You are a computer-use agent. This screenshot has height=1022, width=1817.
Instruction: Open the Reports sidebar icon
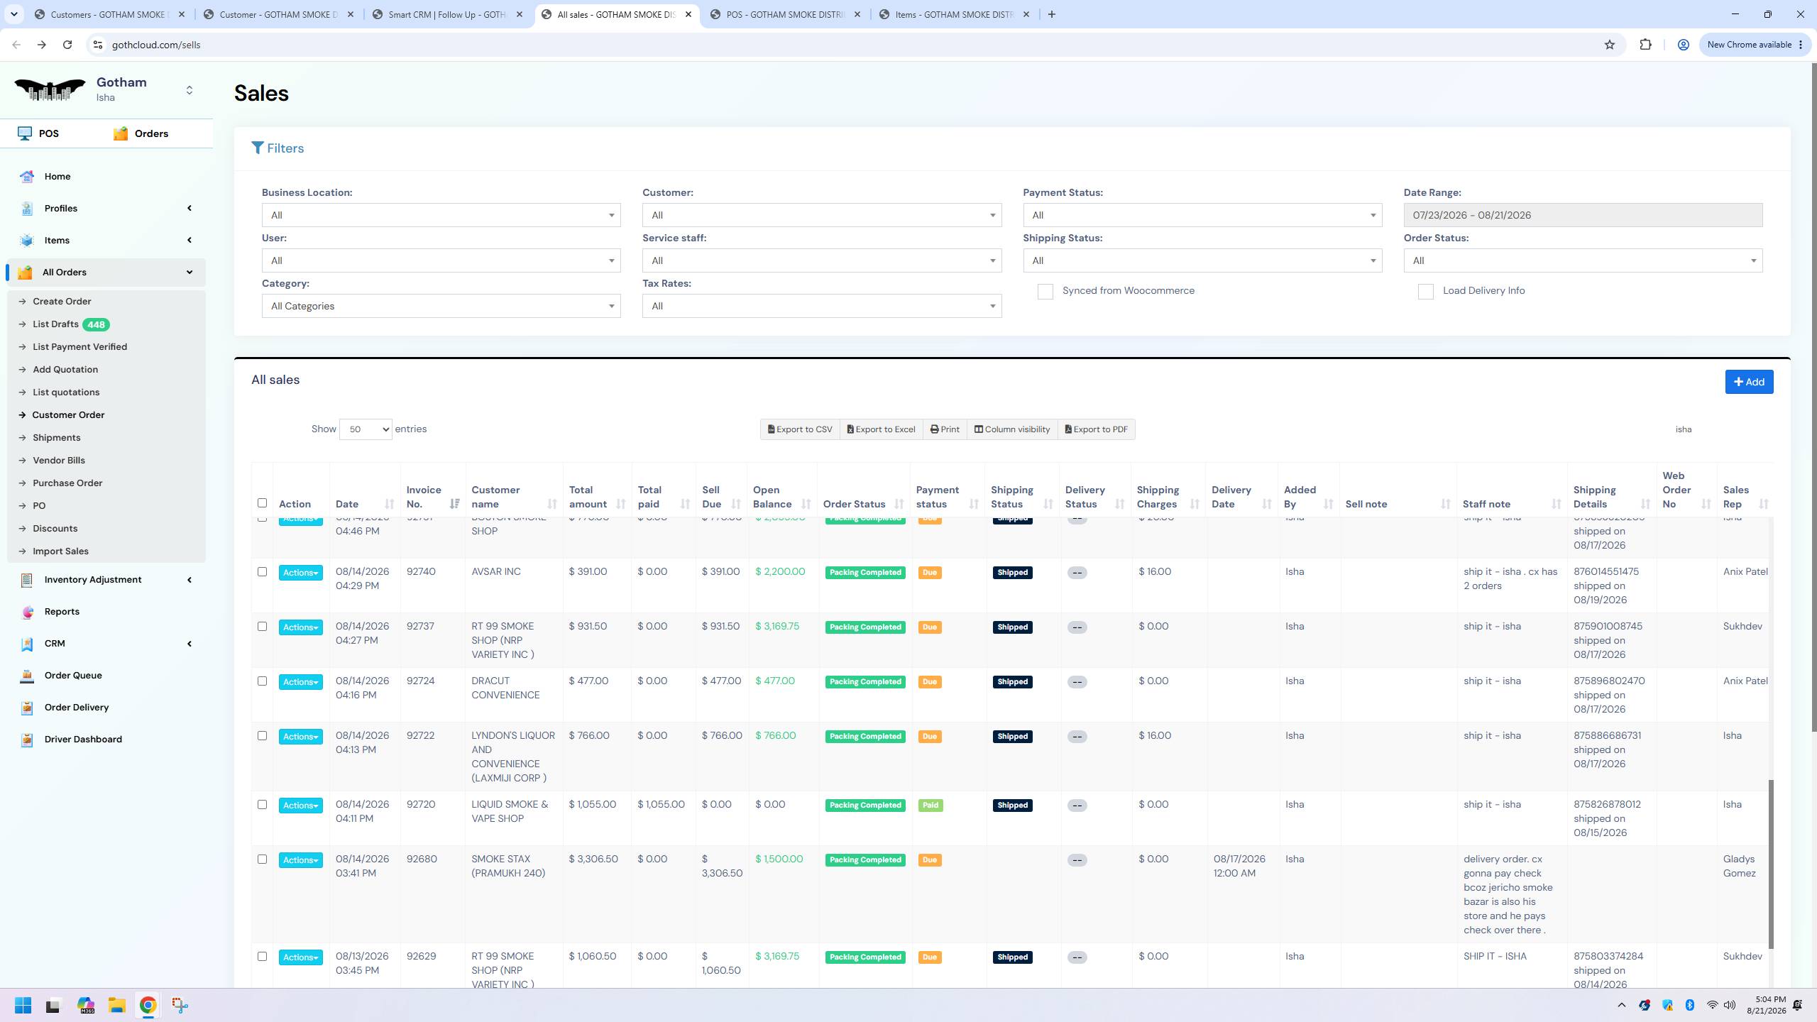(x=27, y=612)
